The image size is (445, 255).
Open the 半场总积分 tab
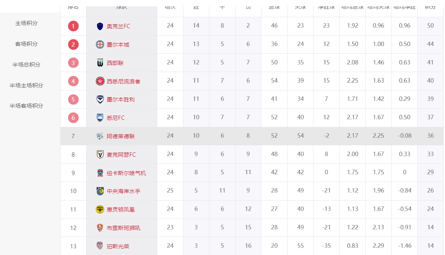pyautogui.click(x=27, y=65)
